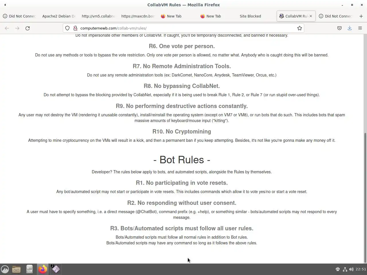367x275 pixels.
Task: Open the diamond app with badge 2
Action: [x=56, y=269]
